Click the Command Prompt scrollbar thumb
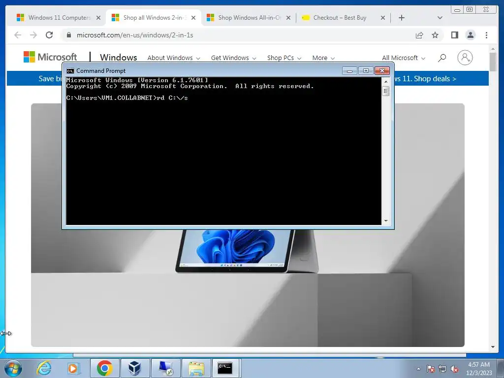Screen dimensions: 504x378 (x=386, y=91)
